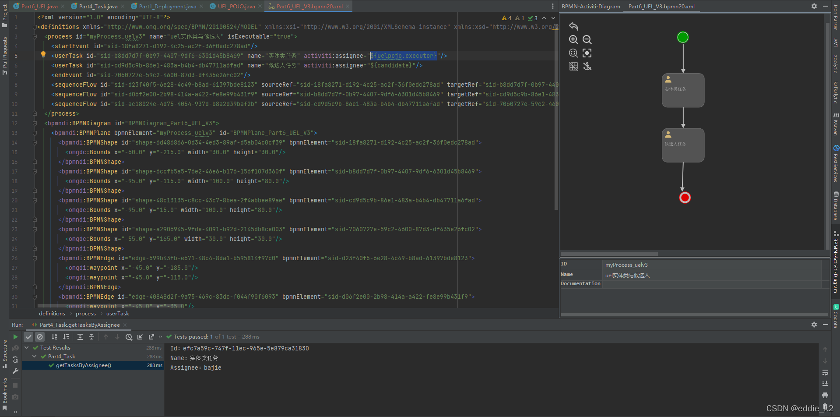
Task: Collapse the Part4_Task tree node
Action: (x=35, y=357)
